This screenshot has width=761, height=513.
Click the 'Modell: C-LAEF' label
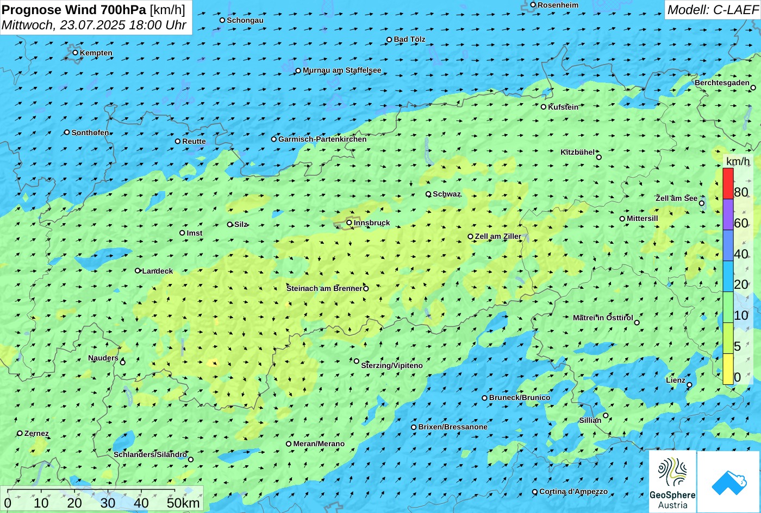[x=712, y=10]
